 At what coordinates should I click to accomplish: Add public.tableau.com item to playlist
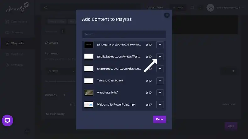(x=160, y=57)
